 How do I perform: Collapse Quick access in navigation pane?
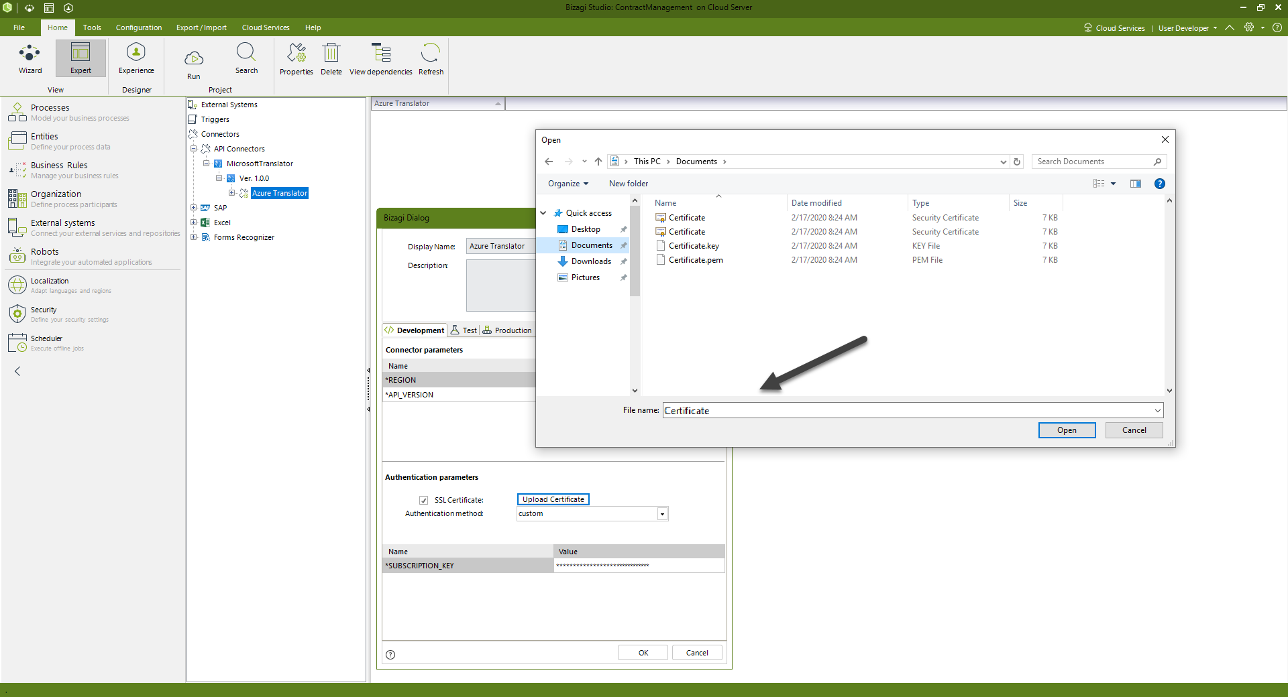tap(543, 213)
